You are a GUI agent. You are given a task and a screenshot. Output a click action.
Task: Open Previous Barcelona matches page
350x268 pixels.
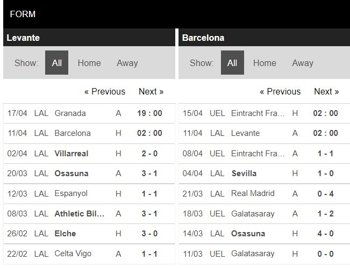coord(280,92)
